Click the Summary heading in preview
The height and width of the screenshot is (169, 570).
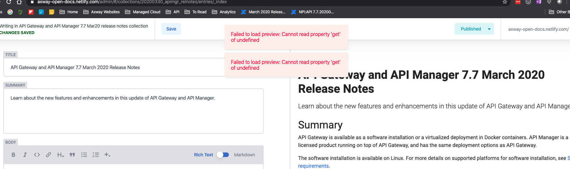point(320,125)
